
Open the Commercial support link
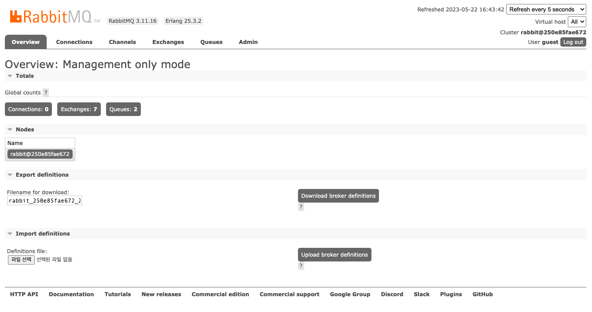point(290,294)
